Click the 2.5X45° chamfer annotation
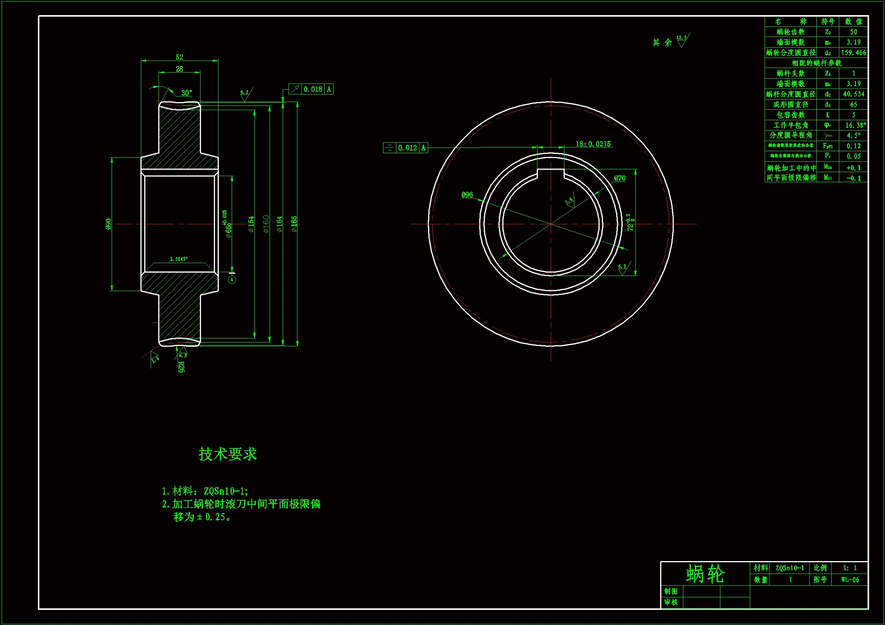 coord(179,259)
